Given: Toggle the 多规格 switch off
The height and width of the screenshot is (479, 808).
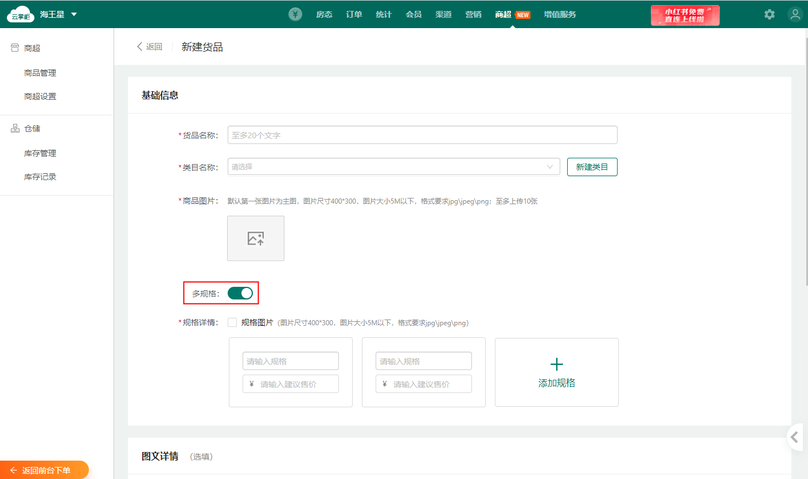Looking at the screenshot, I should point(240,293).
